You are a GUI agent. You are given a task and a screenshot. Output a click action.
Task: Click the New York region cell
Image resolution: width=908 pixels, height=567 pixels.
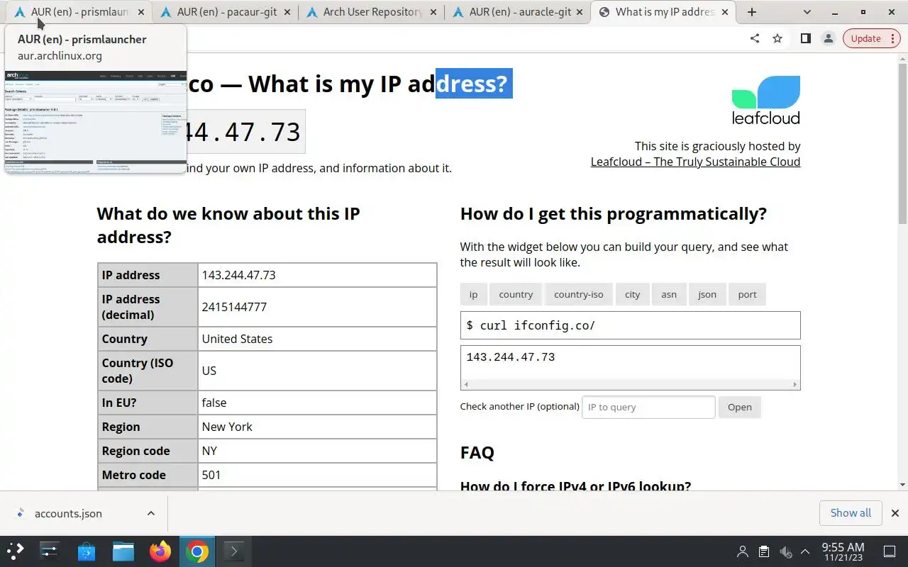tap(317, 427)
